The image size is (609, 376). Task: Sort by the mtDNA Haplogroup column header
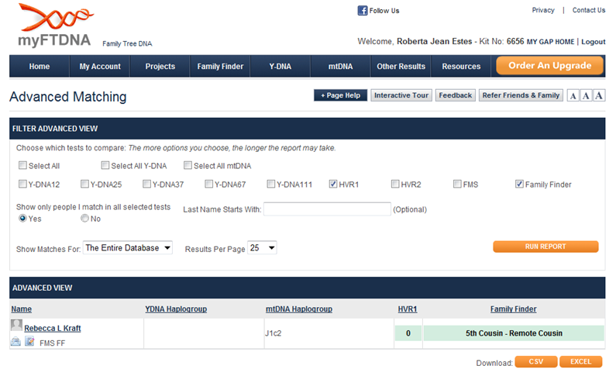pos(298,309)
